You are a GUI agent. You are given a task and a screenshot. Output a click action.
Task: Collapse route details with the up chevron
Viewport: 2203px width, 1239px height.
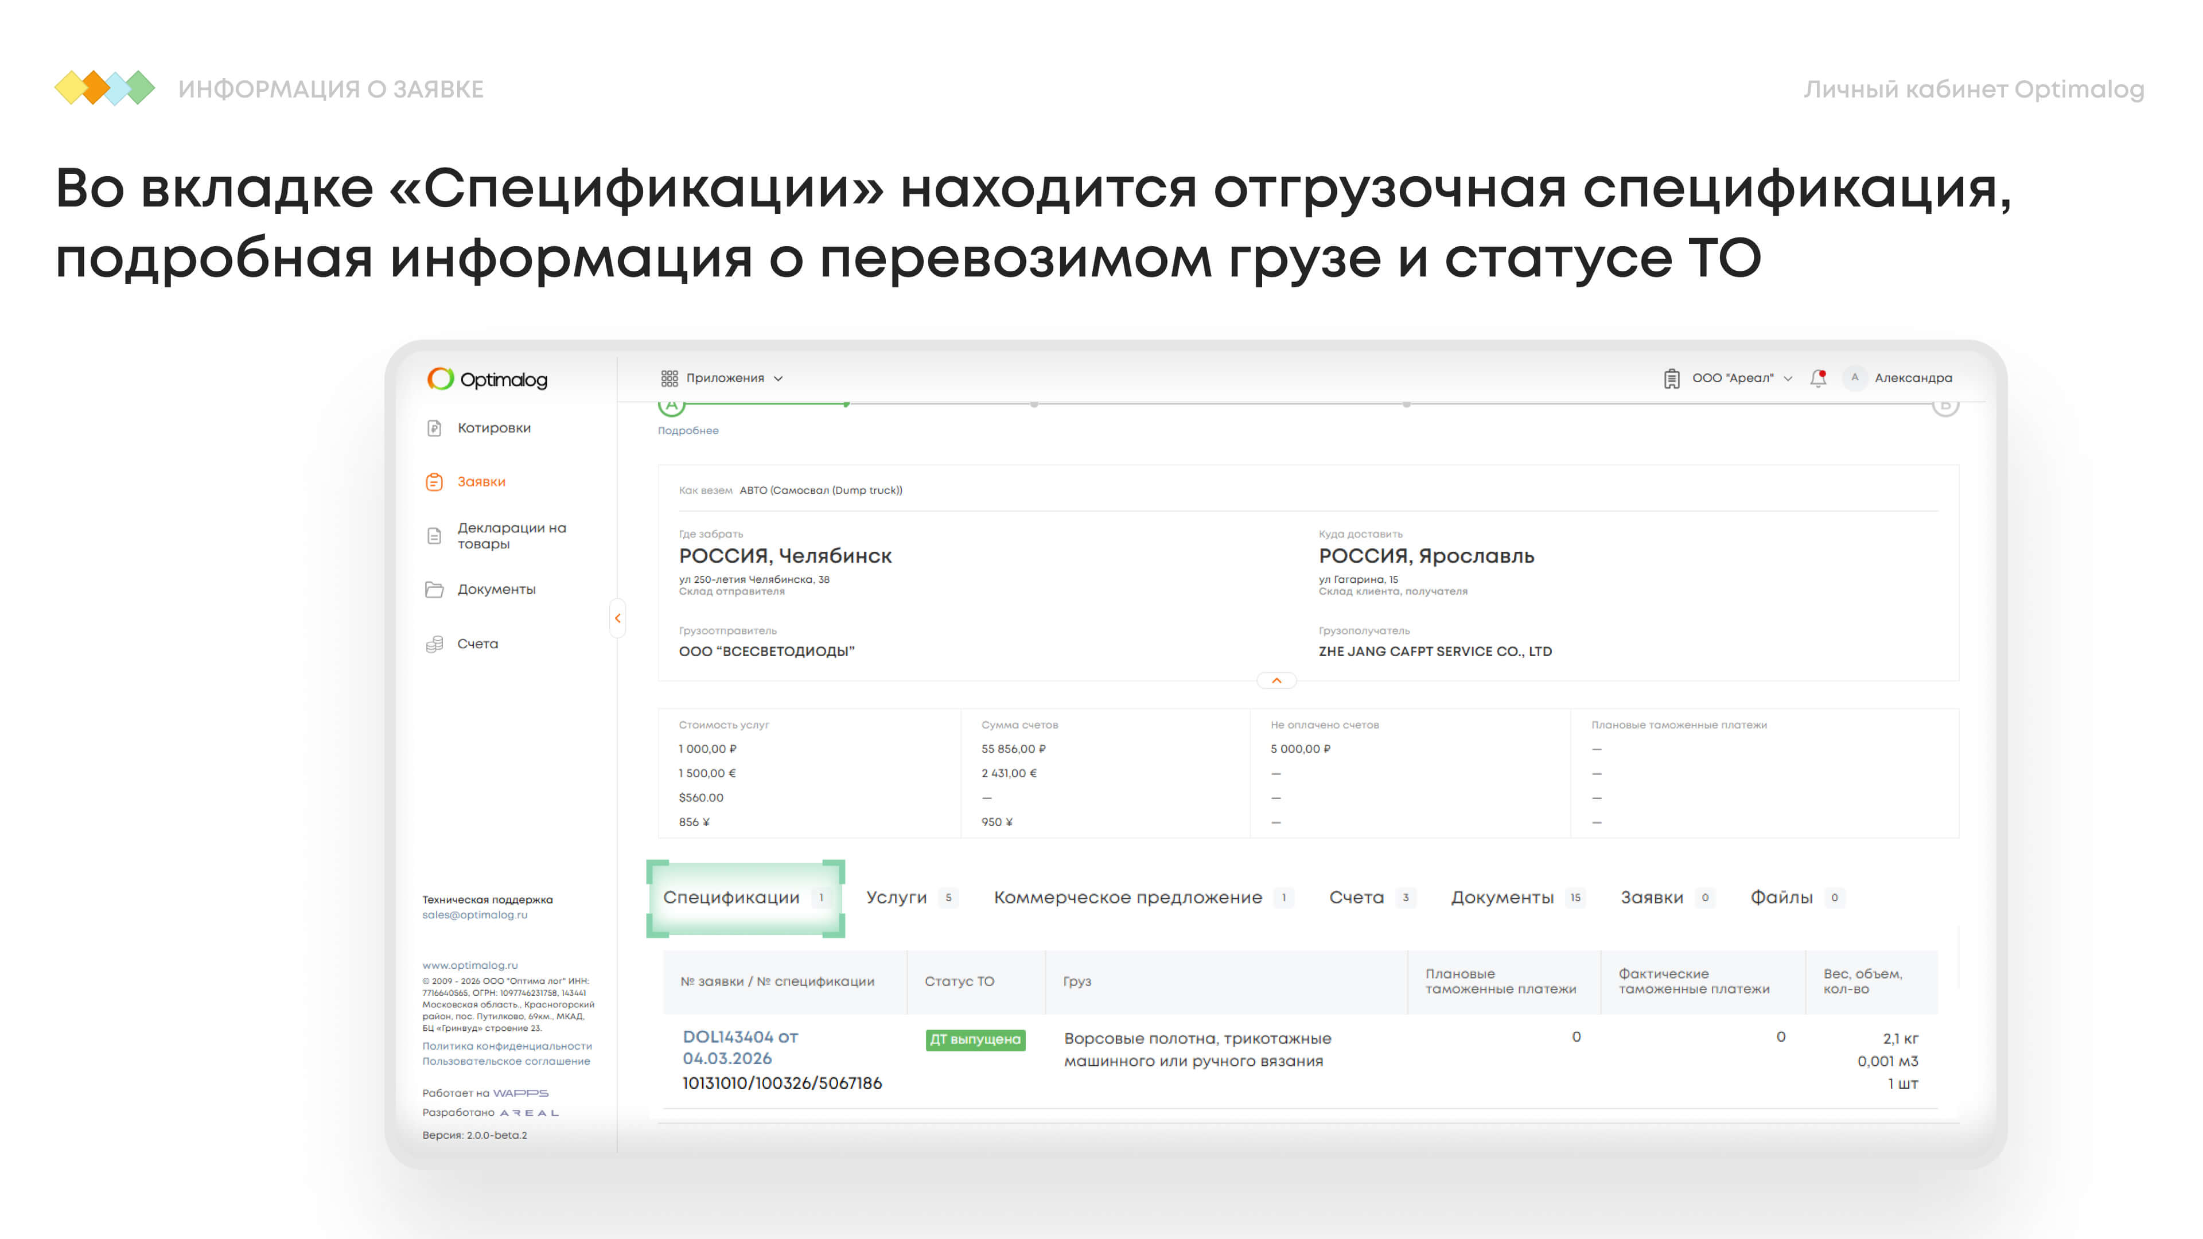pos(1276,681)
